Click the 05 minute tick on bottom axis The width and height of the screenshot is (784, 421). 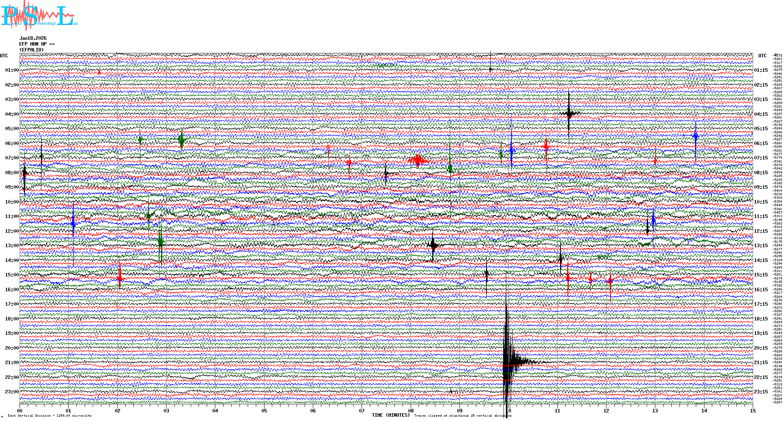click(x=264, y=410)
